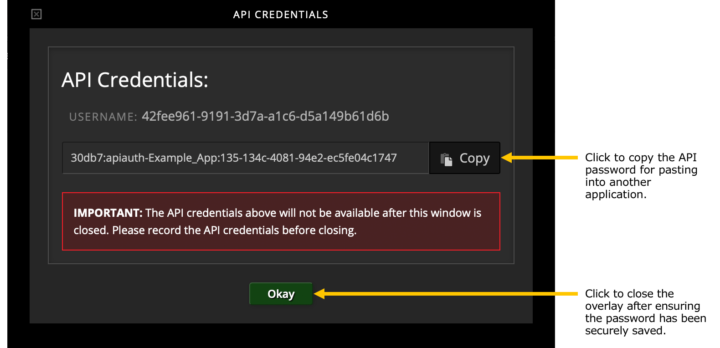Screen dimensions: 720x348
Task: Click the yellow arrow pointing to the Okay button
Action: tap(446, 294)
